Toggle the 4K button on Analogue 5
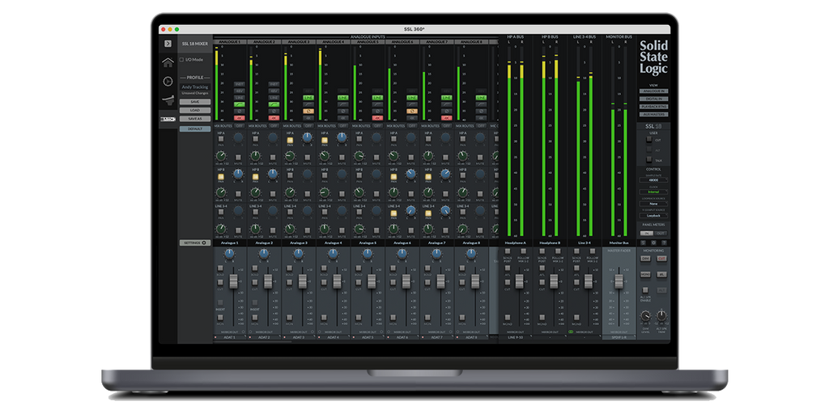 coord(377,118)
